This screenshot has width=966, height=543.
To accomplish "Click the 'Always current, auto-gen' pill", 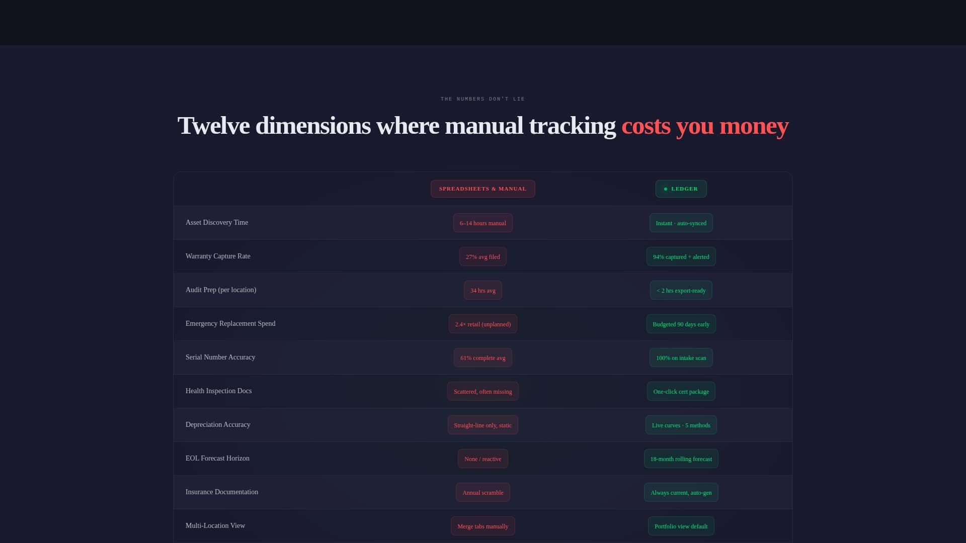I will (x=681, y=493).
